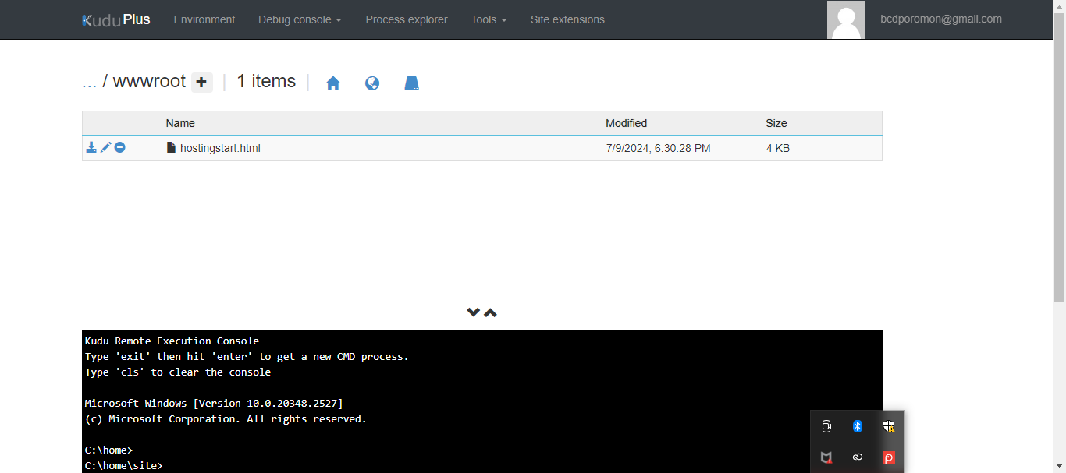Expand the Tools dropdown menu
This screenshot has width=1066, height=473.
[x=489, y=19]
